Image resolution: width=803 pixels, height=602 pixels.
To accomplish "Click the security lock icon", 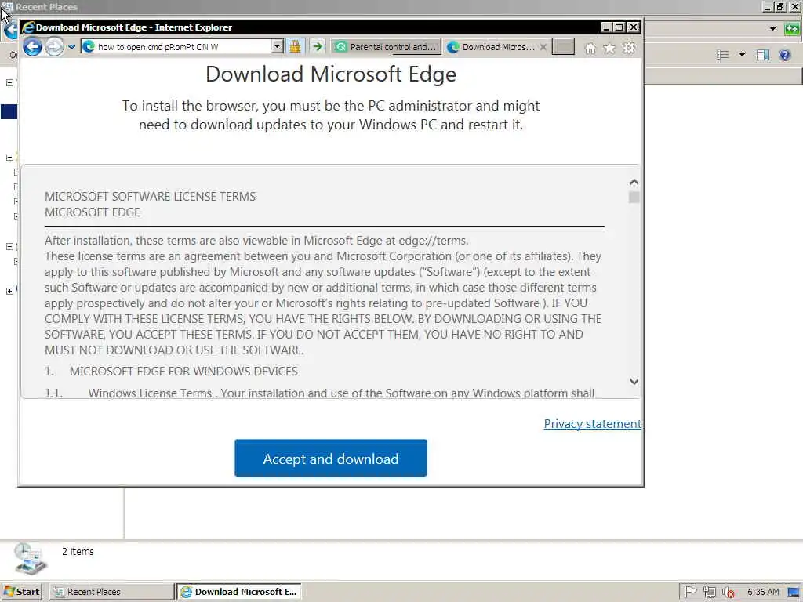I will 296,46.
